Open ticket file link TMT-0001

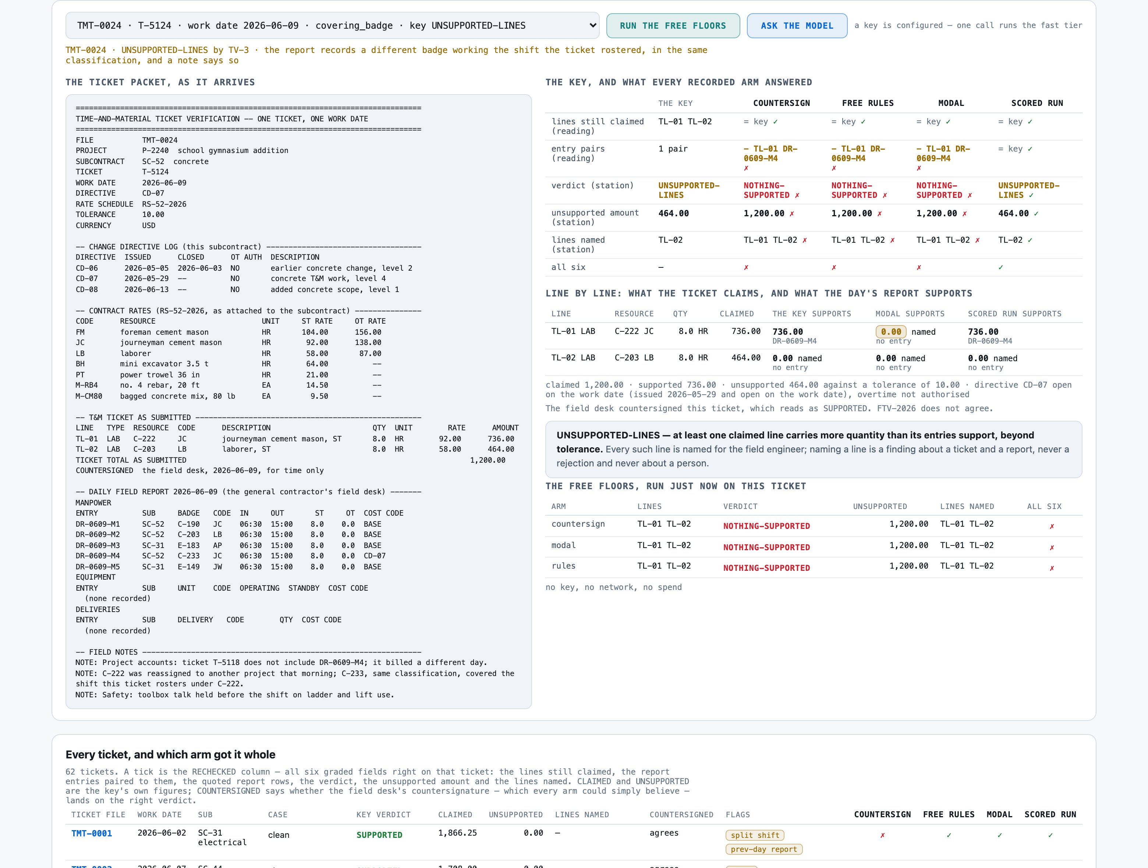92,833
